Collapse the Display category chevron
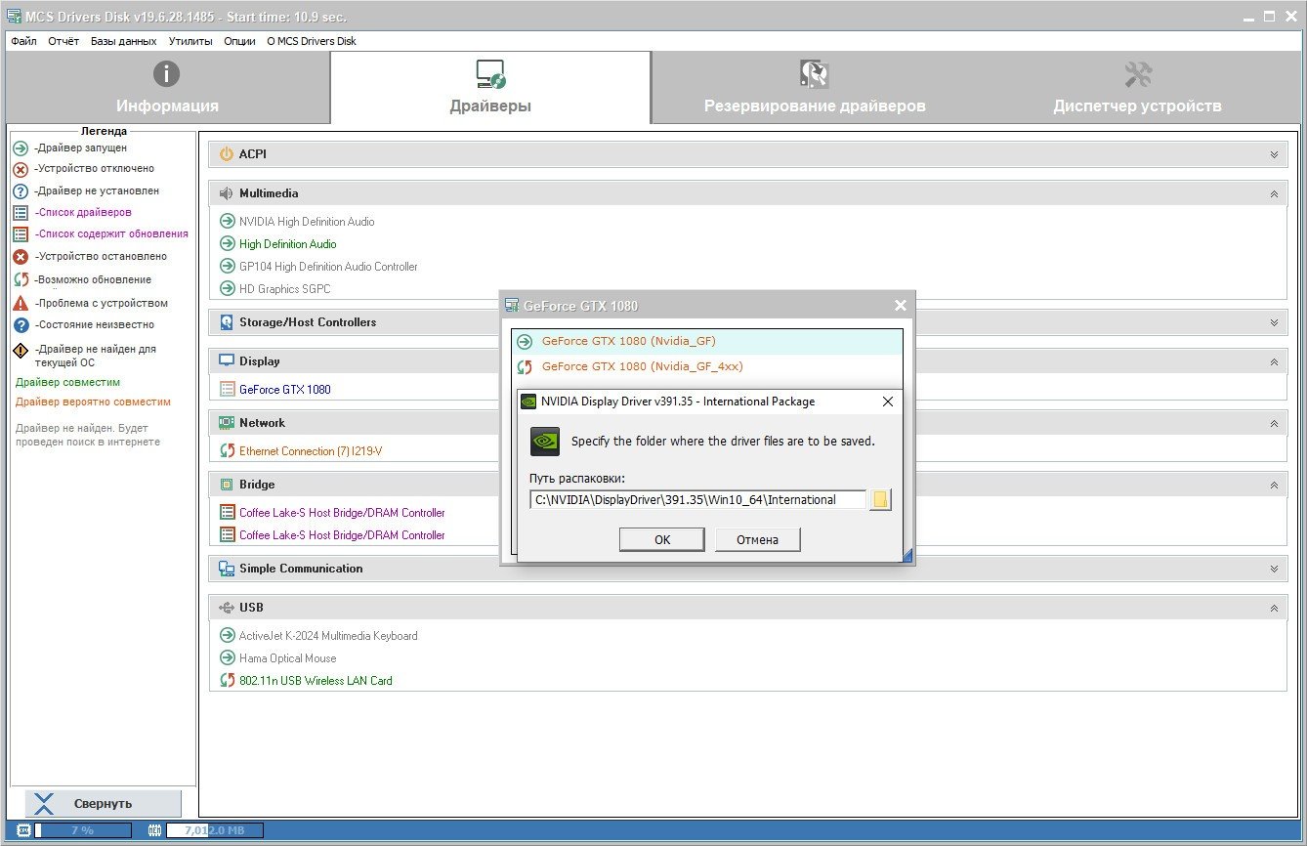This screenshot has height=846, width=1307. [x=1274, y=361]
